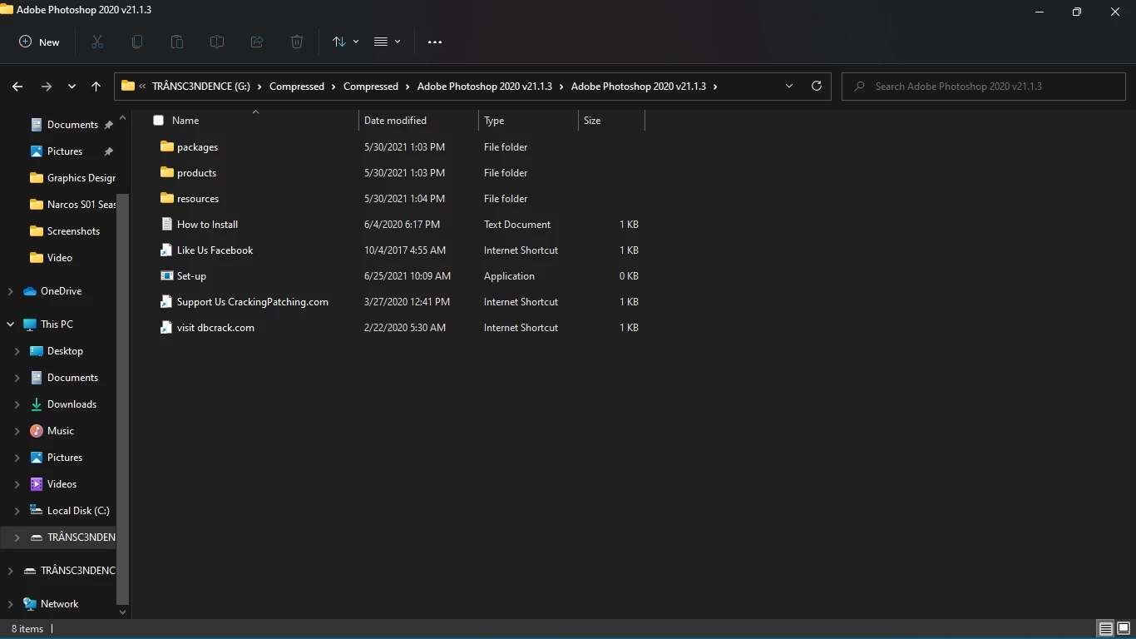The width and height of the screenshot is (1136, 639).
Task: Click the Rename icon in toolbar
Action: pos(217,42)
